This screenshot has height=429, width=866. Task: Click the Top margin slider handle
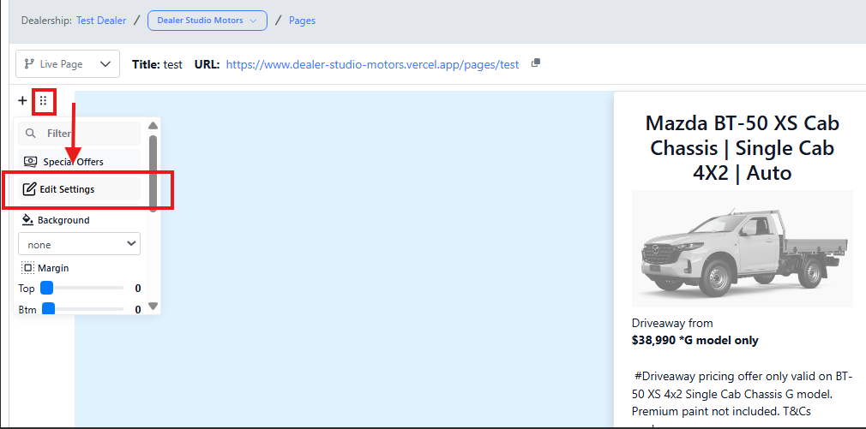tap(47, 289)
